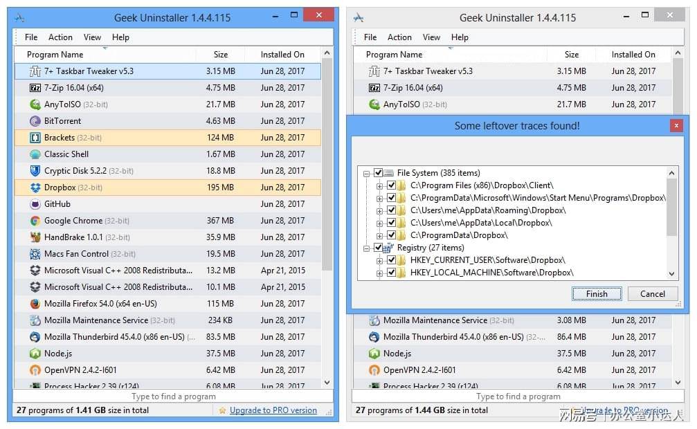Image resolution: width=697 pixels, height=429 pixels.
Task: Click the 7-Zip icon in left window
Action: [35, 88]
